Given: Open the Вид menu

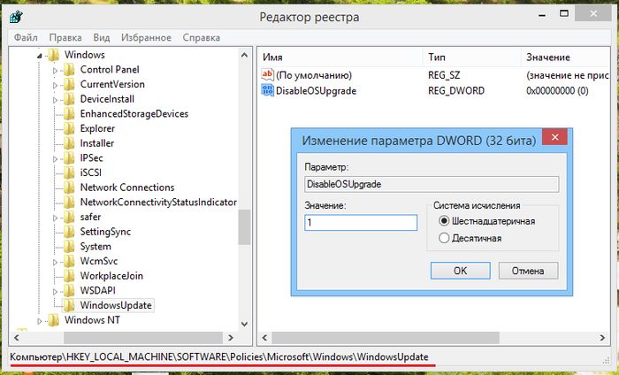Looking at the screenshot, I should [x=102, y=38].
